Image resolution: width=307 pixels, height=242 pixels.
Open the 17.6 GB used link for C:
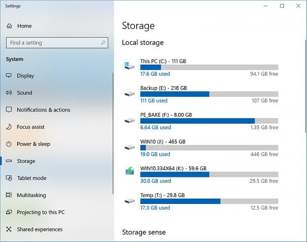coord(155,74)
